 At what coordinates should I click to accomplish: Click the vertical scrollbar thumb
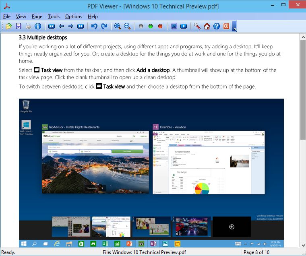[x=303, y=90]
